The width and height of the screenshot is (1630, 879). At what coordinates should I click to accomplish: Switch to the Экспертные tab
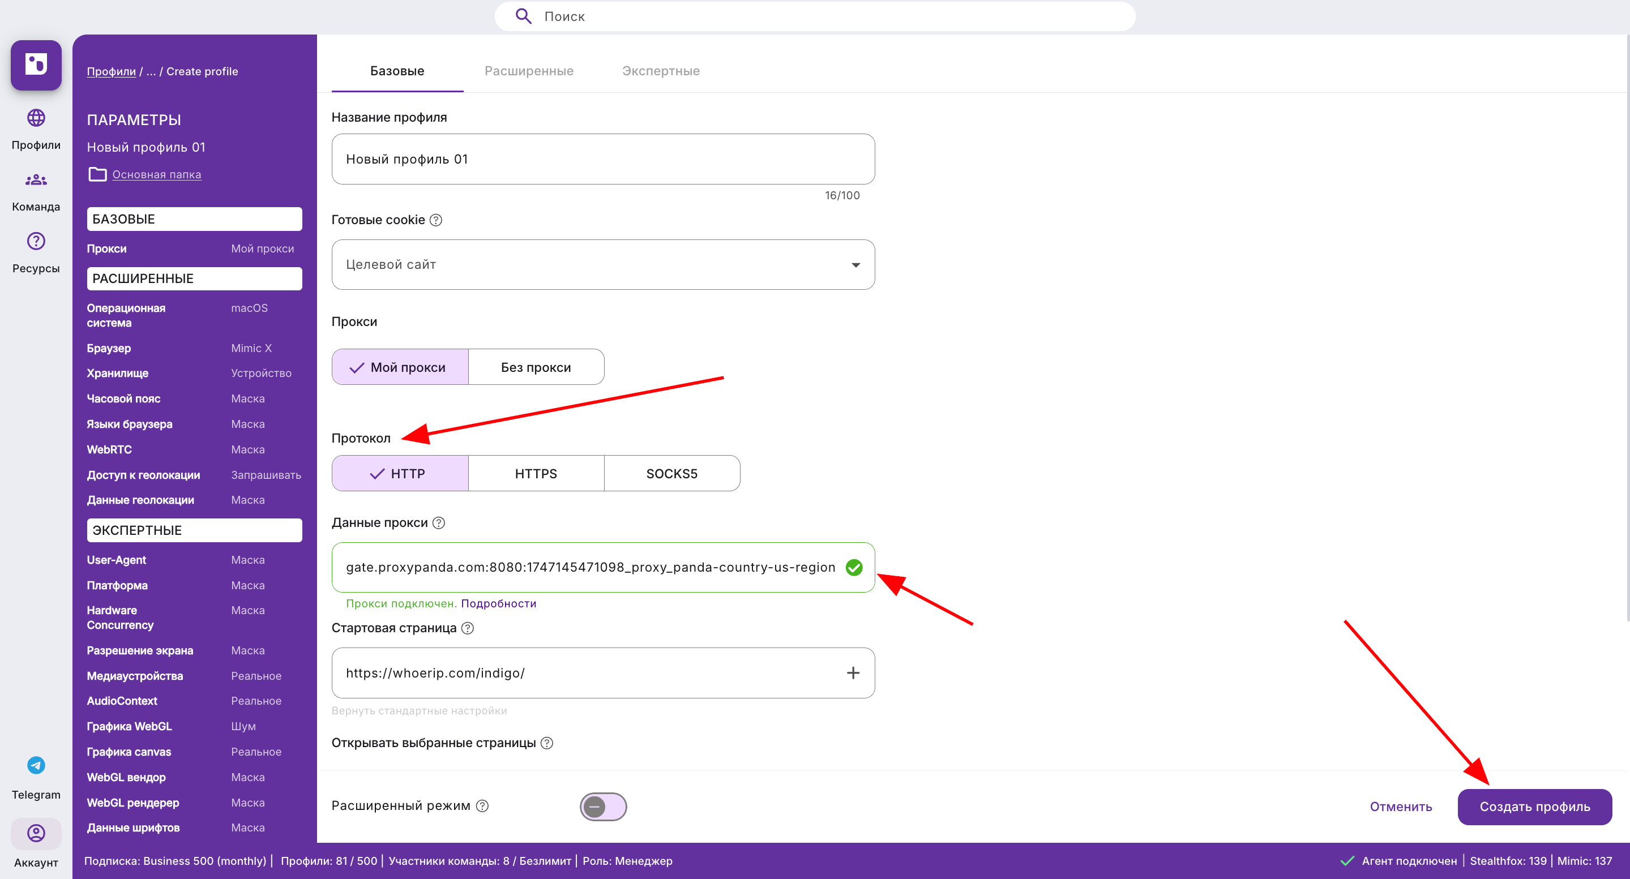[x=661, y=71]
